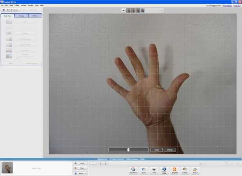Open the Web Albums link

tap(228, 6)
